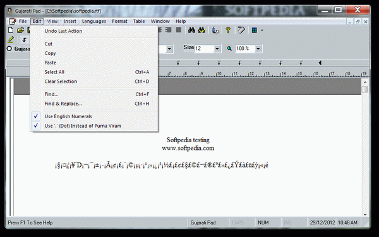This screenshot has height=237, width=379.
Task: Click the yellow question mark help icon
Action: point(228,30)
